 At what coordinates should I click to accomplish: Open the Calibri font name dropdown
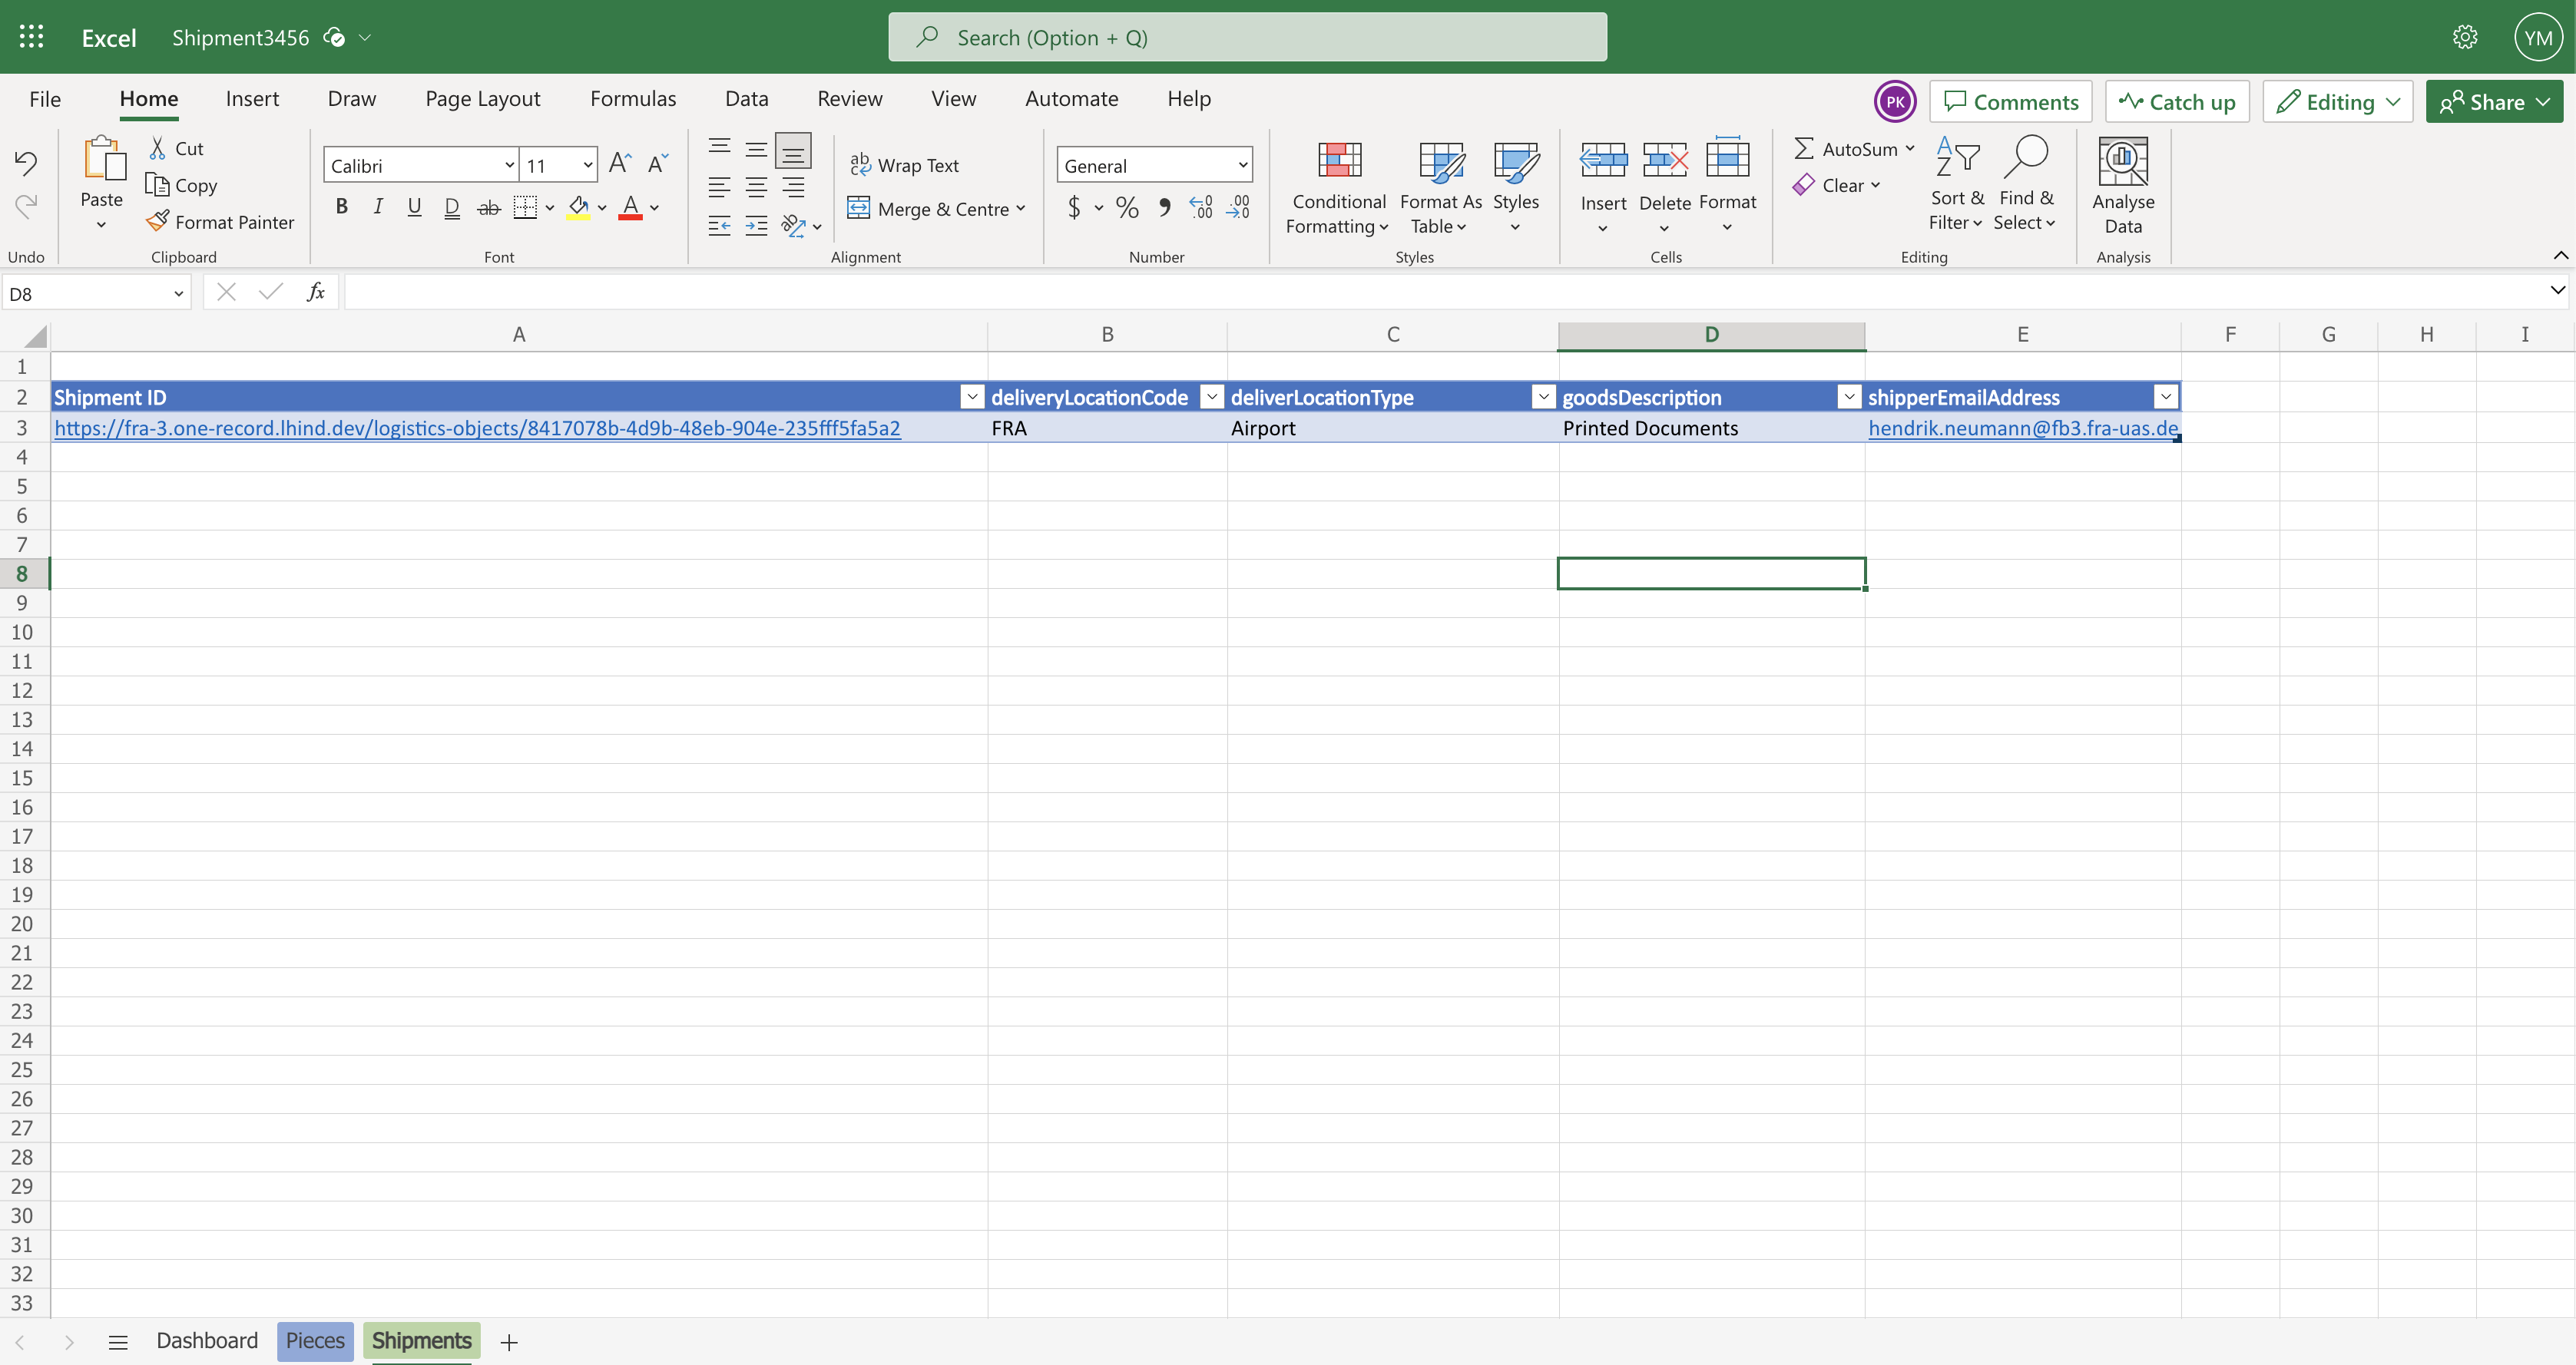[x=509, y=165]
